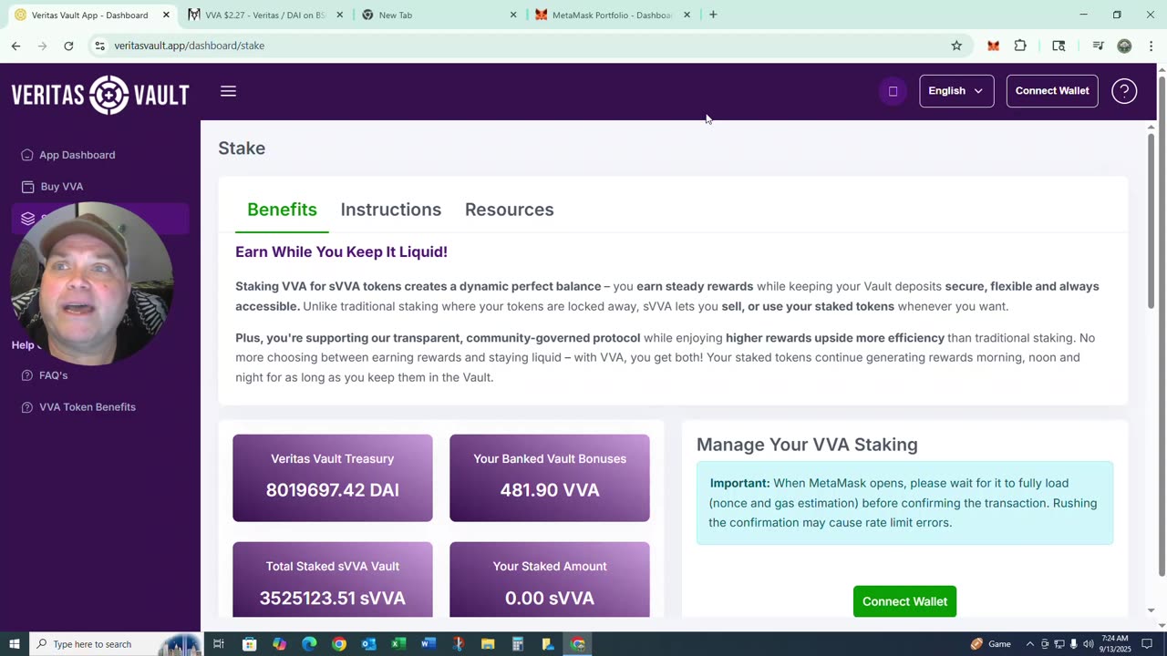The height and width of the screenshot is (656, 1167).
Task: Open the English language dropdown
Action: [956, 91]
